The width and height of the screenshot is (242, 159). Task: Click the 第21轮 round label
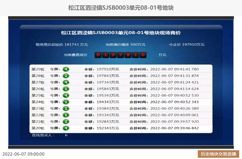(x=38, y=122)
